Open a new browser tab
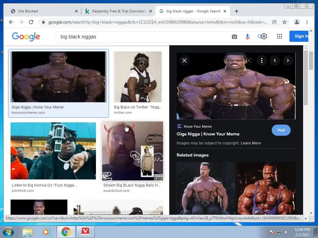 236,11
